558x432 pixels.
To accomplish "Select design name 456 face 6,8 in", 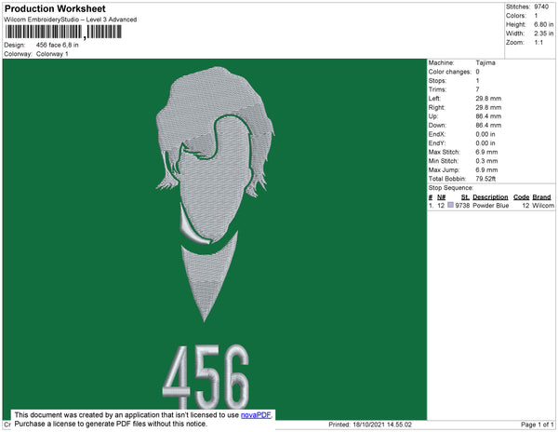I will [58, 45].
